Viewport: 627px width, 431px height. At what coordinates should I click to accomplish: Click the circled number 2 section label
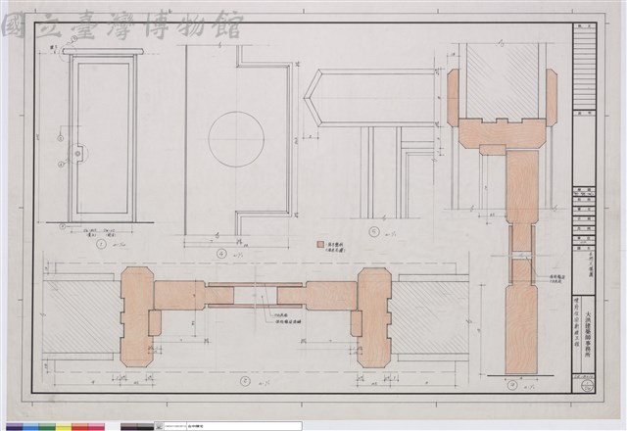point(245,381)
